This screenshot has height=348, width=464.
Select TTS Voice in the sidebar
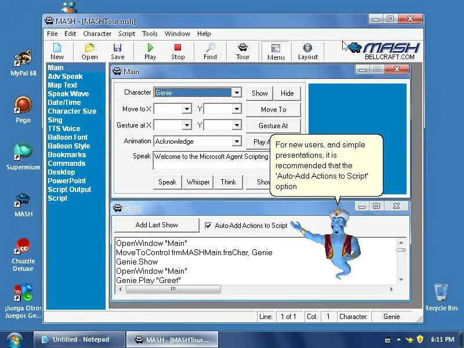64,129
